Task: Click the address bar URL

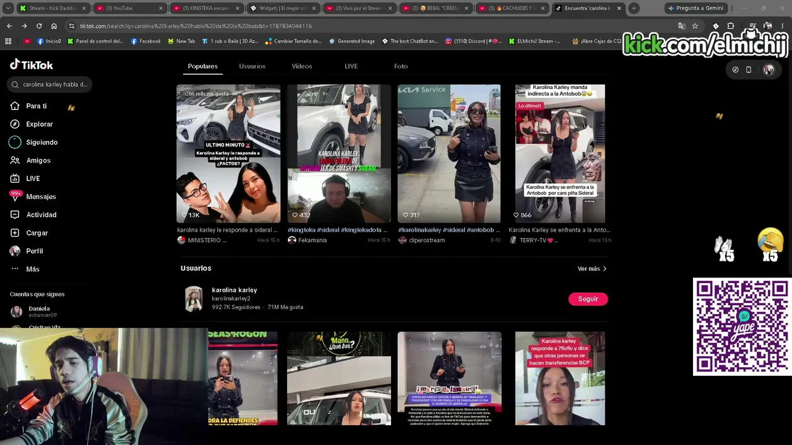Action: [196, 26]
